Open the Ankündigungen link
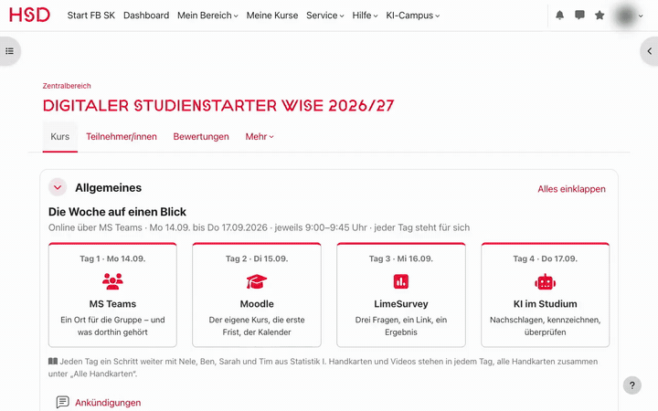Image resolution: width=658 pixels, height=411 pixels. point(108,403)
